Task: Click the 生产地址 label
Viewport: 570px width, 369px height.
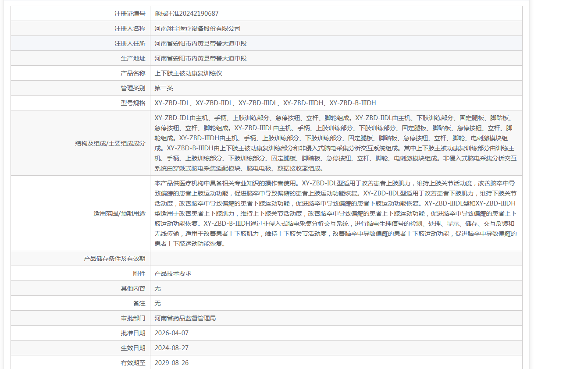Action: pyautogui.click(x=133, y=58)
